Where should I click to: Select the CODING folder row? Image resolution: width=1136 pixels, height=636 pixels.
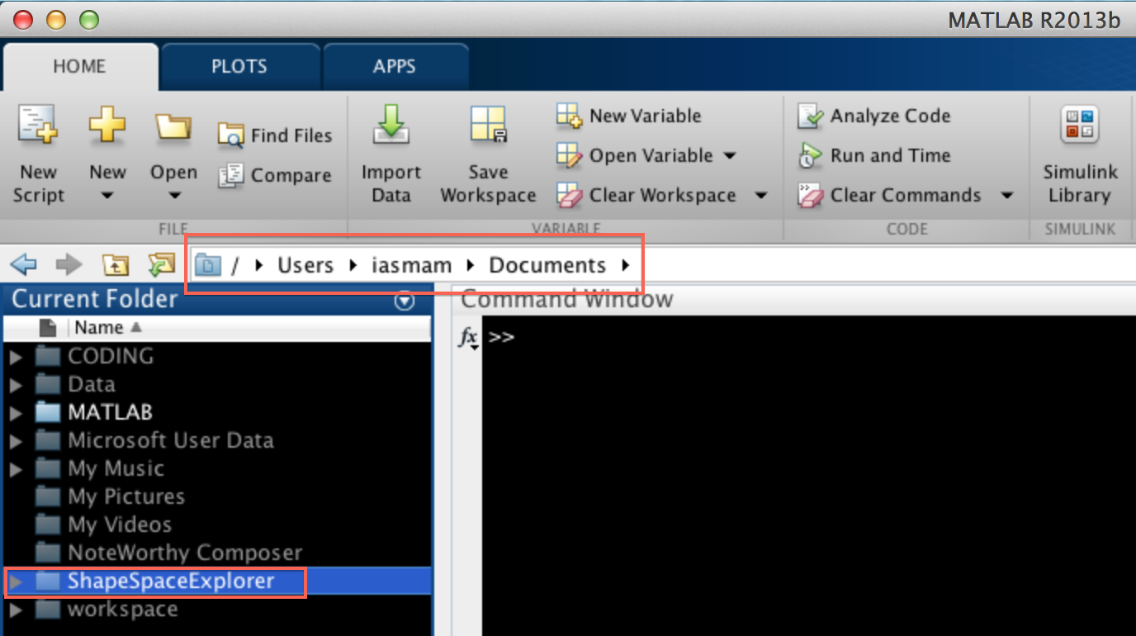216,357
